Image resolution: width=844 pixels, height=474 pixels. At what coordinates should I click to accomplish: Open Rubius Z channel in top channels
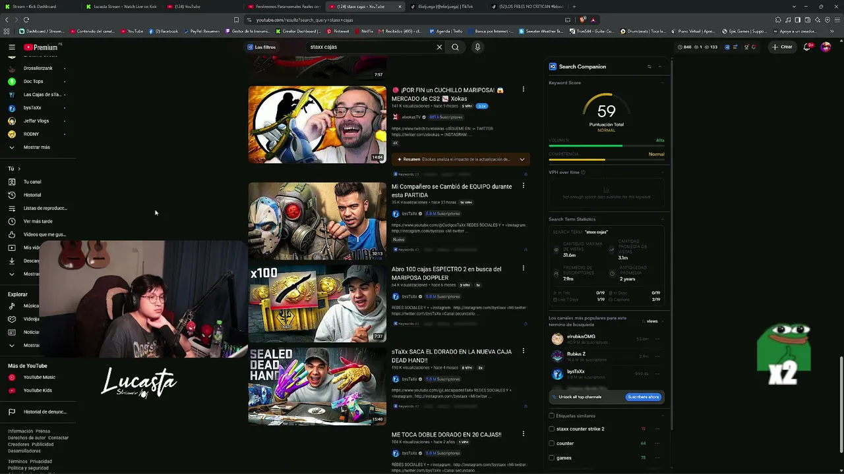pos(576,354)
